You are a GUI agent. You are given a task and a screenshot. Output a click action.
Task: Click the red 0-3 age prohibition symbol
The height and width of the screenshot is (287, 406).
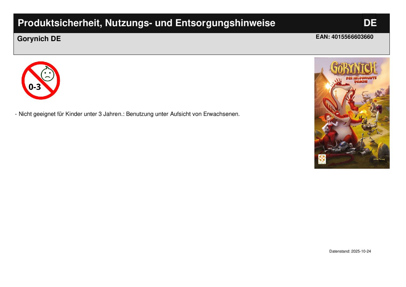coord(41,80)
